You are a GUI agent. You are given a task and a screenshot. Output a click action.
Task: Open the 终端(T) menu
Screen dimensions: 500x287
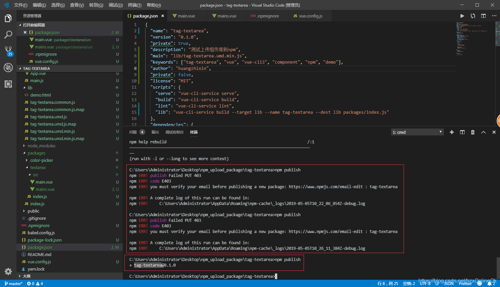(135, 5)
